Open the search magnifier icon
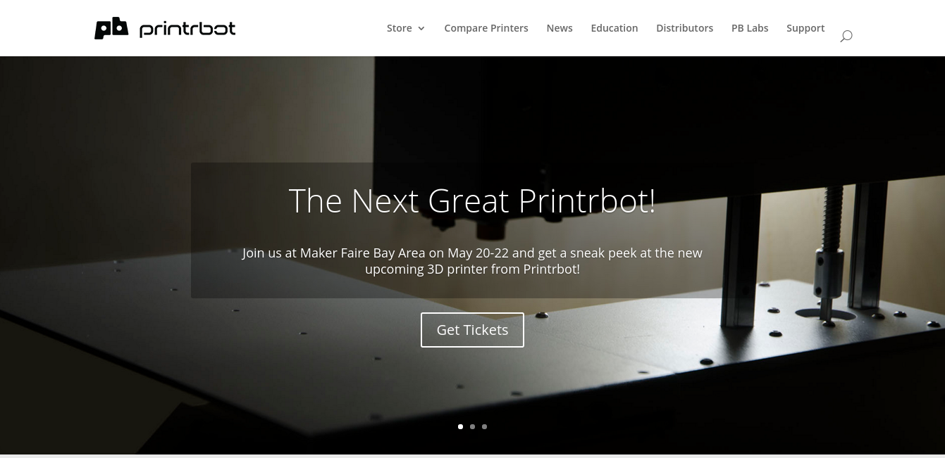The image size is (945, 458). point(846,36)
